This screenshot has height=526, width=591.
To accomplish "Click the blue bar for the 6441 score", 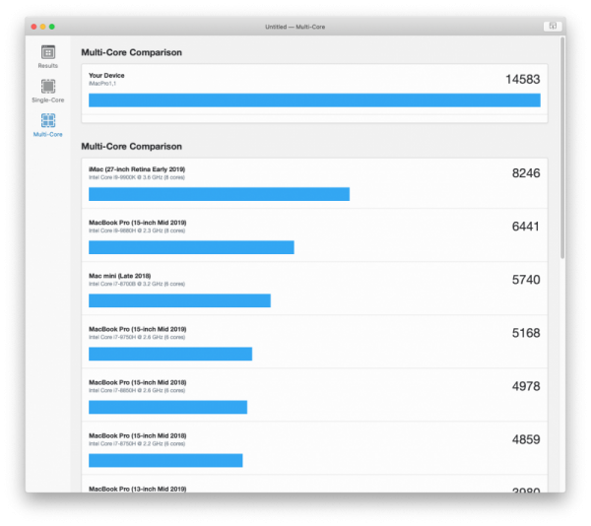I will tap(191, 247).
